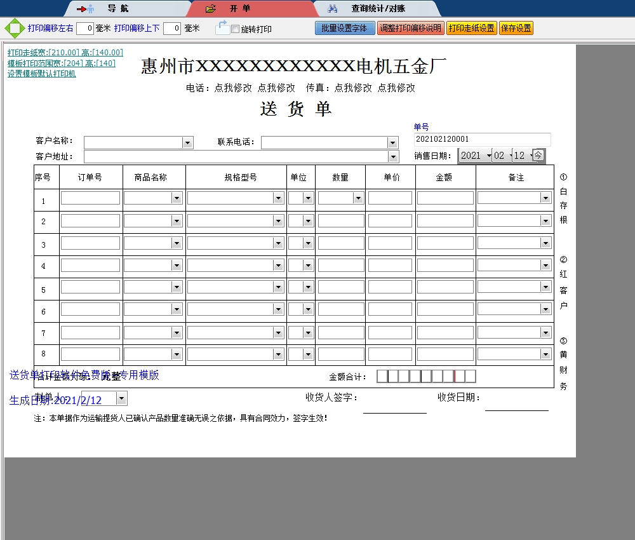The width and height of the screenshot is (635, 540).
Task: Click the 调整打印偏移说明 button
Action: pos(410,29)
